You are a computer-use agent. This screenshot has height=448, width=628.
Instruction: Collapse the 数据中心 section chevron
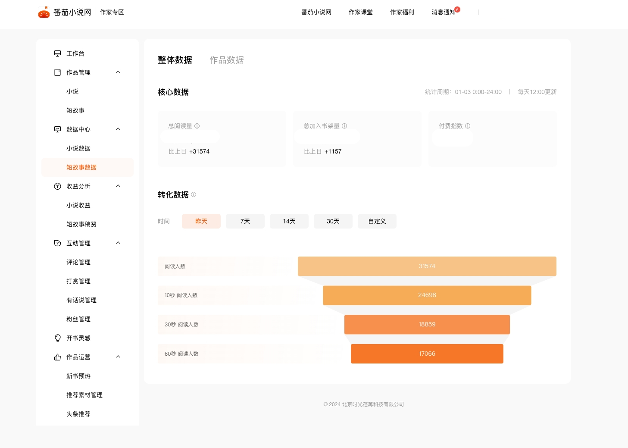pos(118,129)
